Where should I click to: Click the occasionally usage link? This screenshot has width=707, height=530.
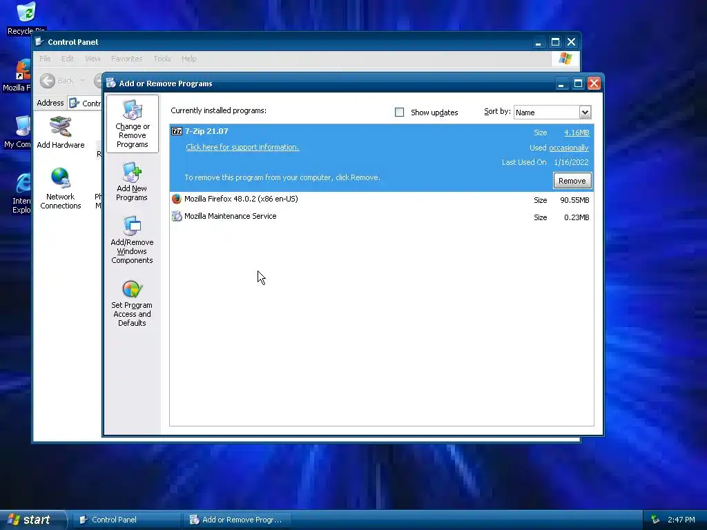(569, 148)
